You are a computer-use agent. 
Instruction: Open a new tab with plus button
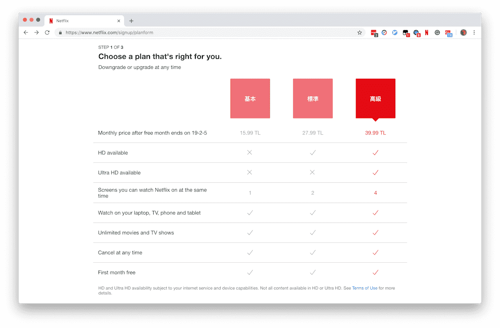point(131,21)
